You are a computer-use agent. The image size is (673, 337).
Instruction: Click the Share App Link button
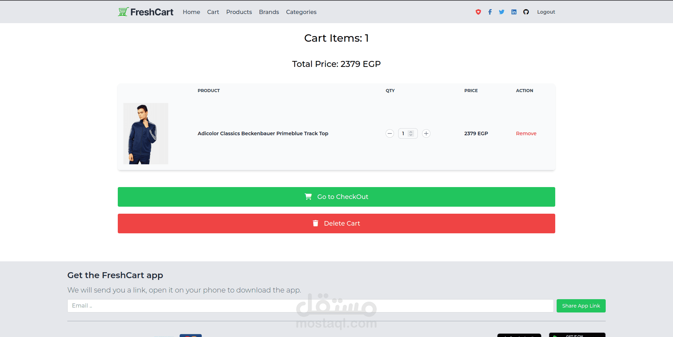pos(581,306)
